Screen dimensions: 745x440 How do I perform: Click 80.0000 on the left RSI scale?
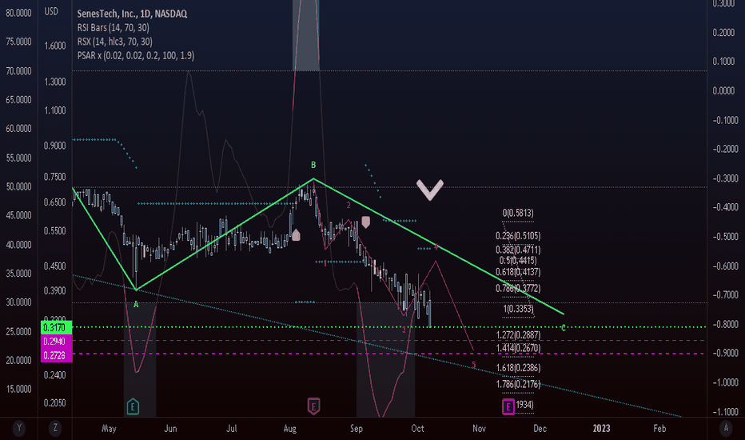pyautogui.click(x=18, y=13)
